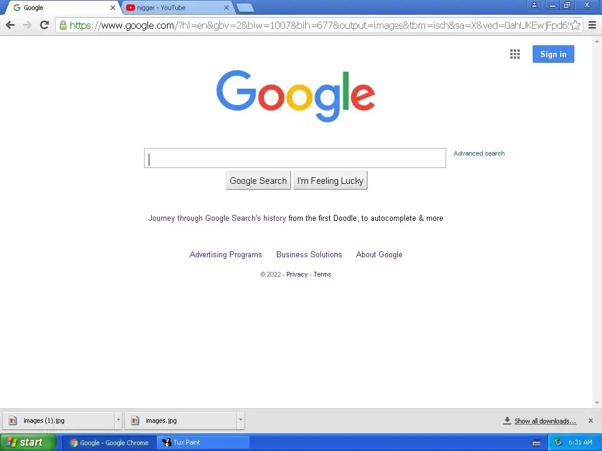The height and width of the screenshot is (451, 602).
Task: Click the browser forward arrow
Action: 27,25
